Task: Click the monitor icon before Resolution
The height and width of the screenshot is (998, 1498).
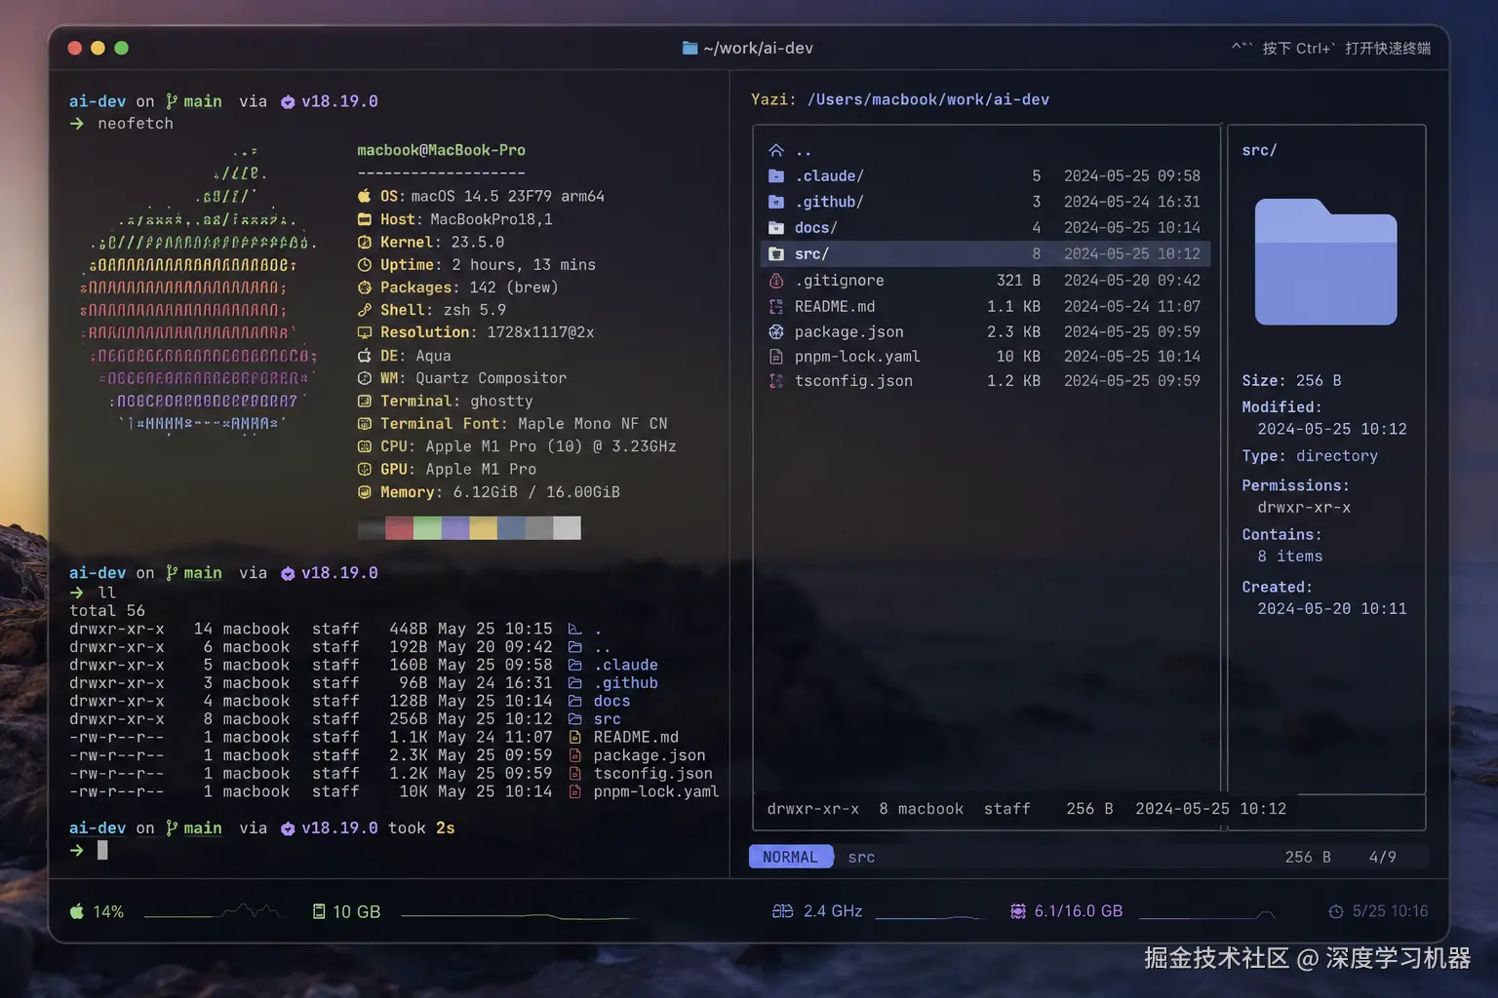Action: click(365, 332)
